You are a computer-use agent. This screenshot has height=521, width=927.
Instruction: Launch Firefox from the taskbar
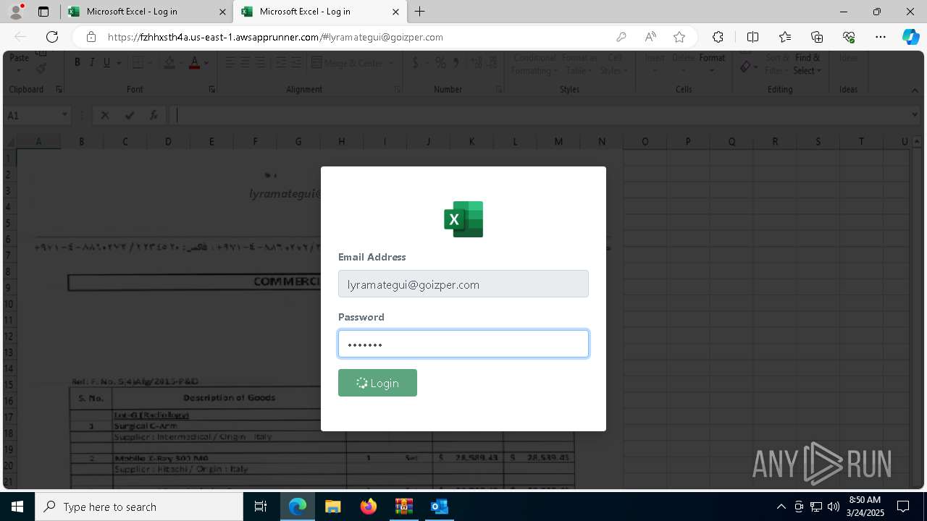368,507
